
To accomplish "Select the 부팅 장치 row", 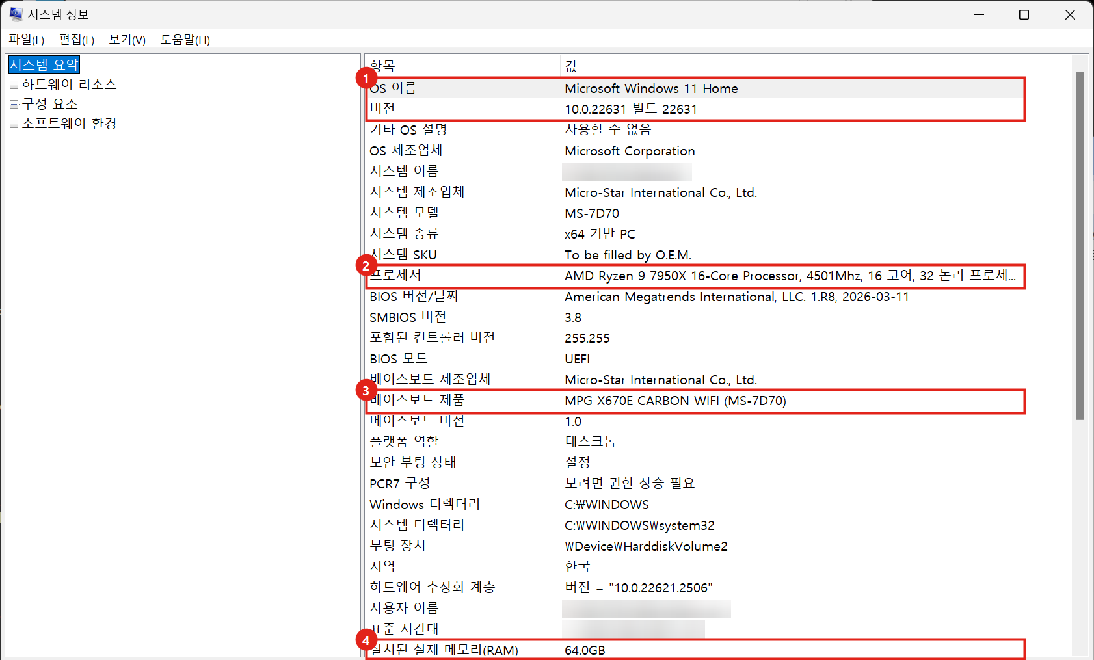I will click(x=695, y=546).
